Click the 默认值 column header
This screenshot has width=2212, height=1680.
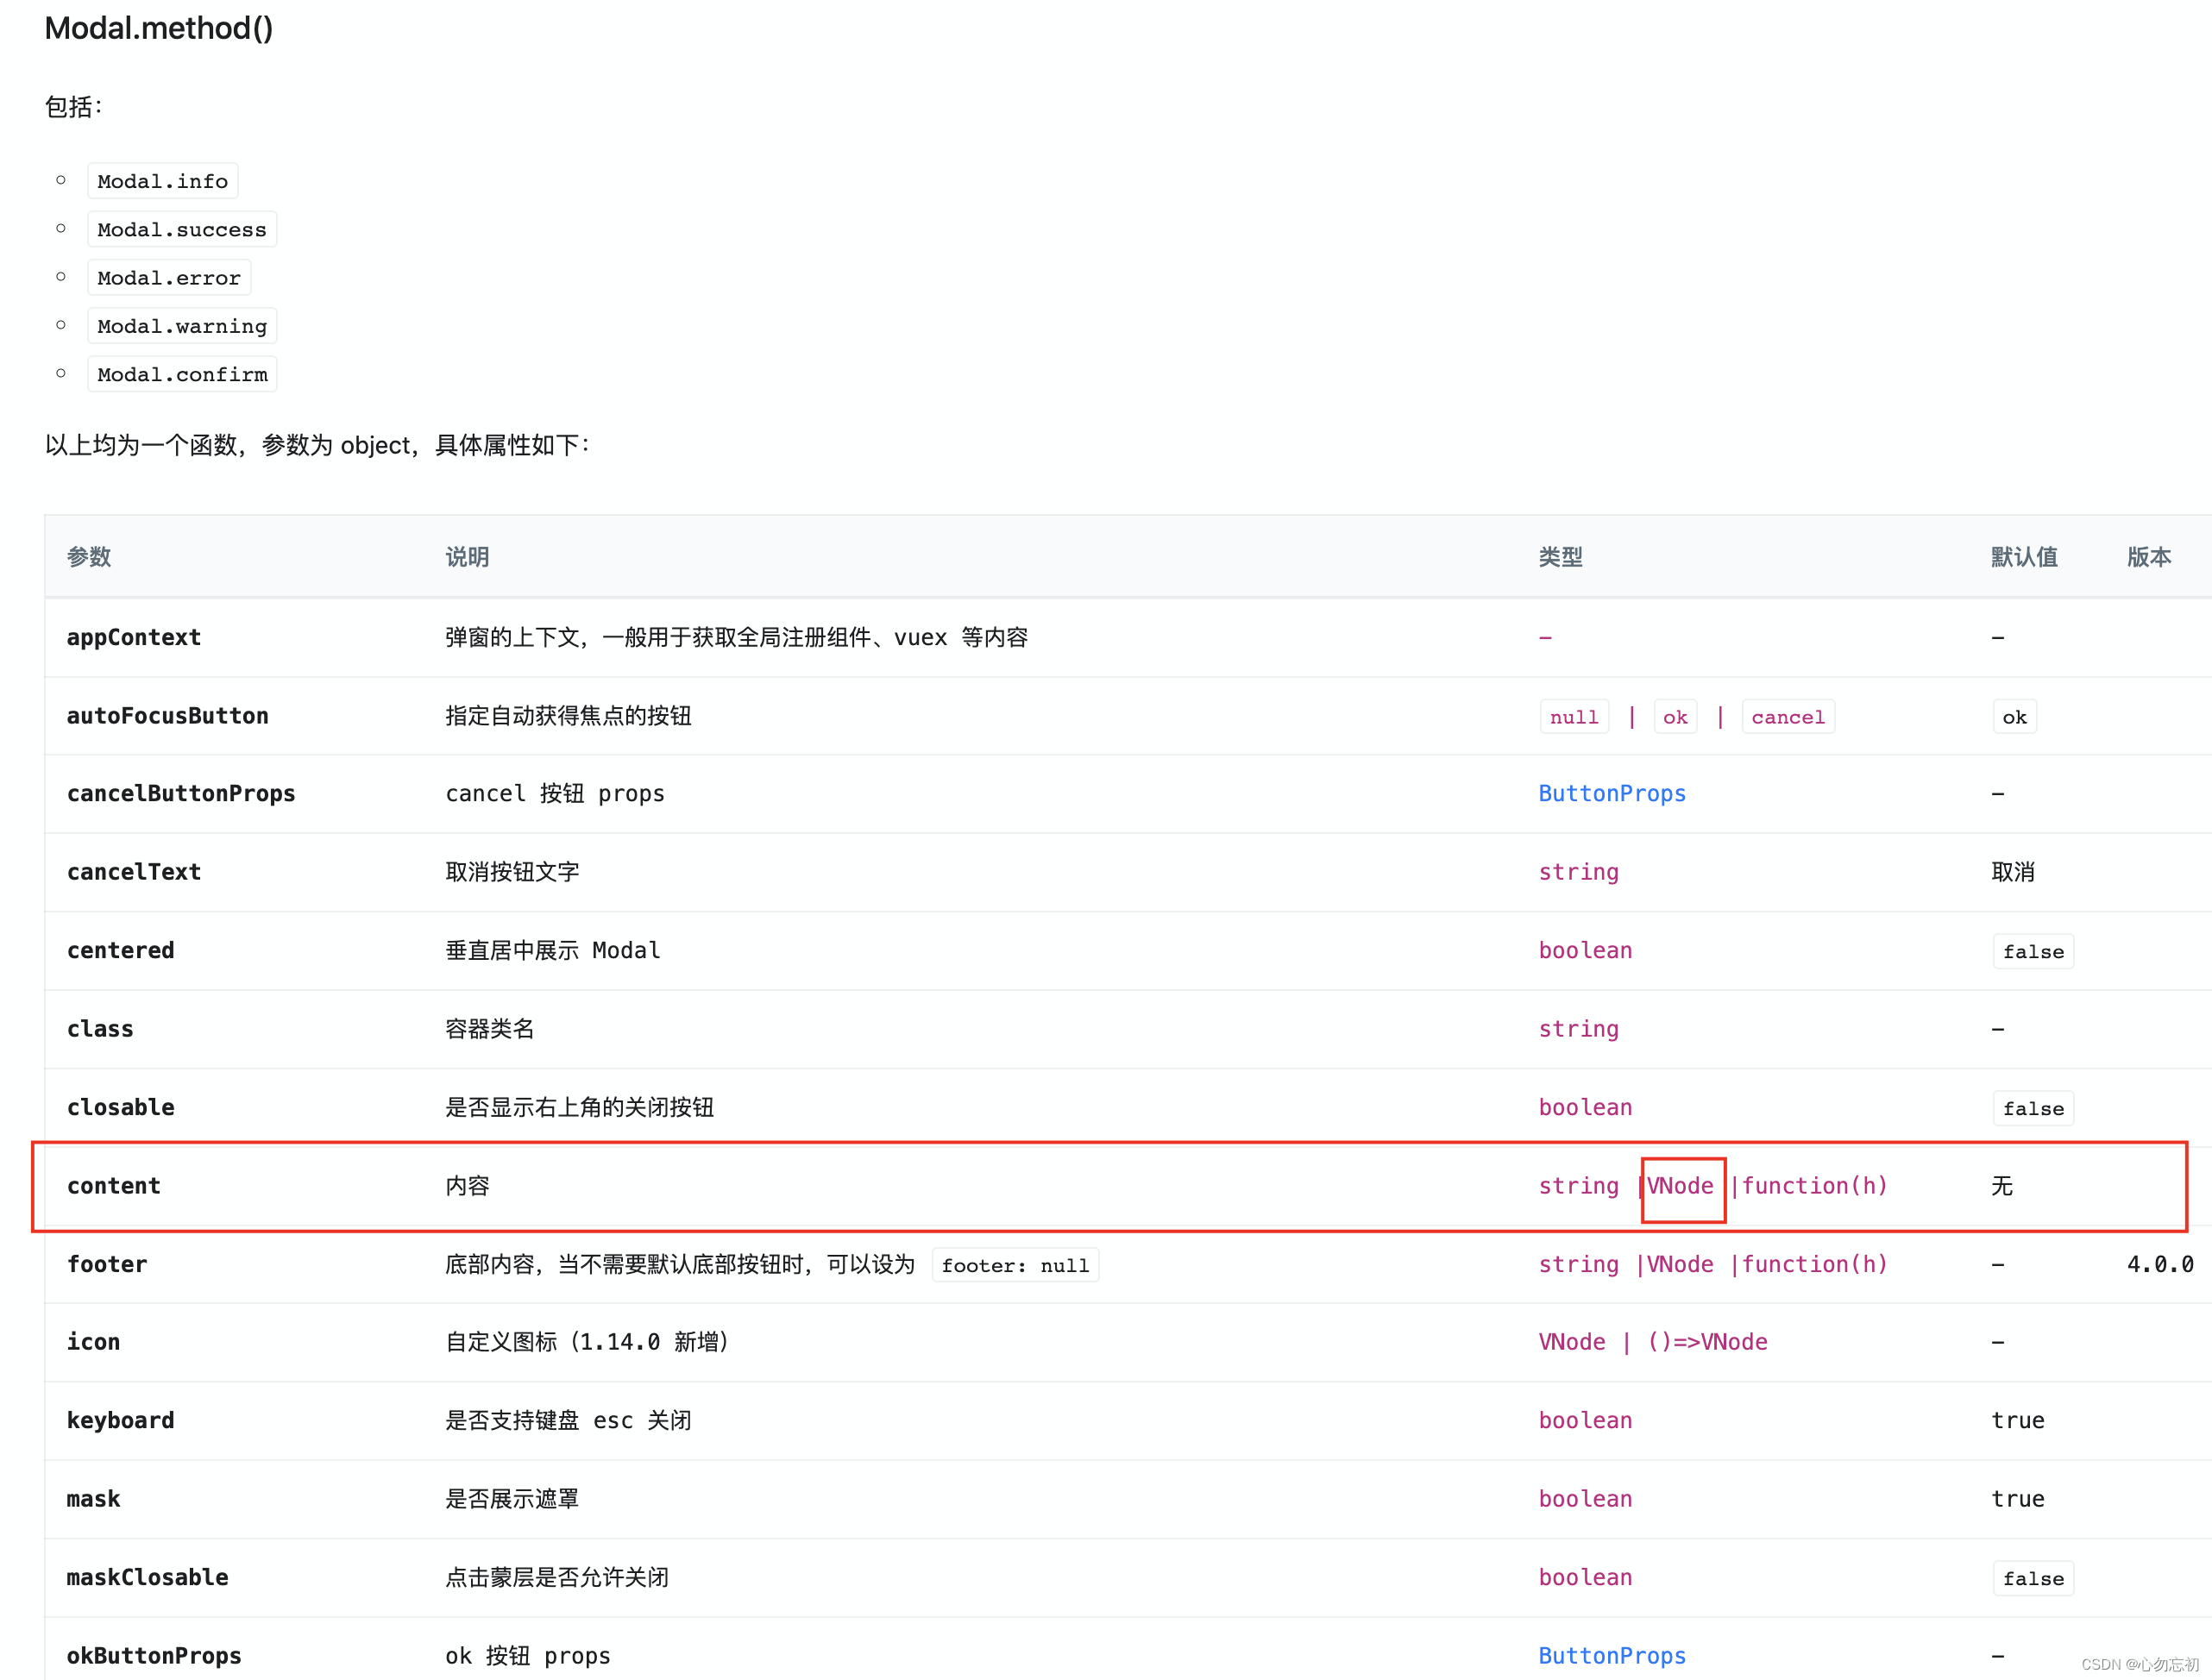(x=2023, y=556)
